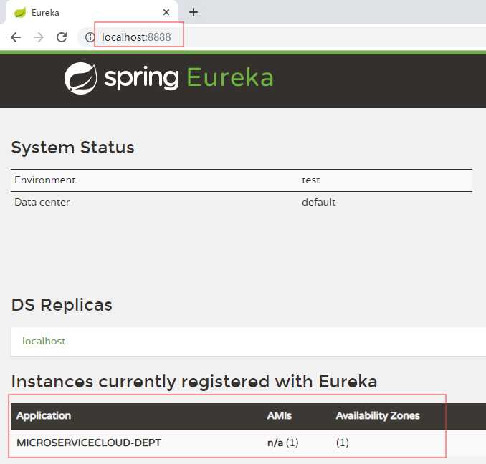Click the Spring leaf logo
This screenshot has height=464, width=486.
point(80,78)
